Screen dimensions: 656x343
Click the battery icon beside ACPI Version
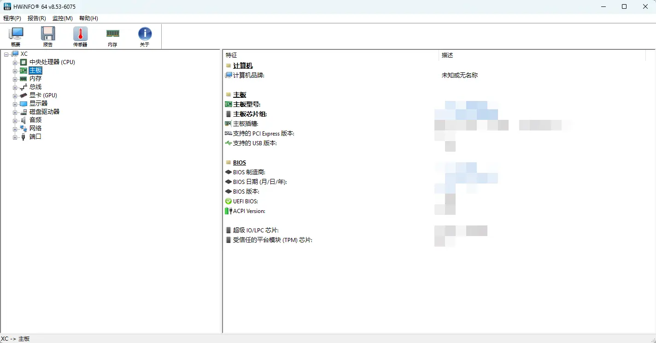[228, 211]
